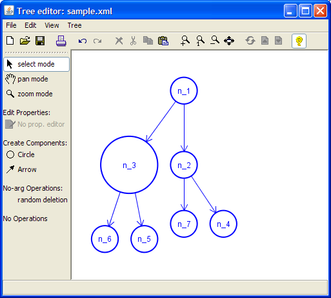
Task: Paste using the clipboard icon
Action: (163, 41)
